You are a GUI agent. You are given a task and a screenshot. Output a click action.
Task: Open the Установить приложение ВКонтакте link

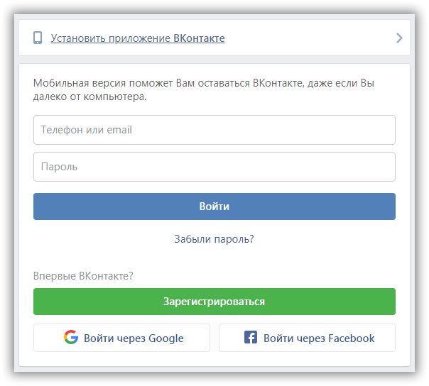(137, 38)
